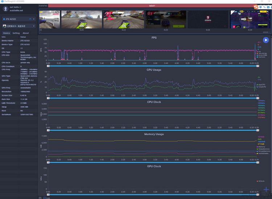Click the Ram Size value 11.4 GB

coord(24,99)
